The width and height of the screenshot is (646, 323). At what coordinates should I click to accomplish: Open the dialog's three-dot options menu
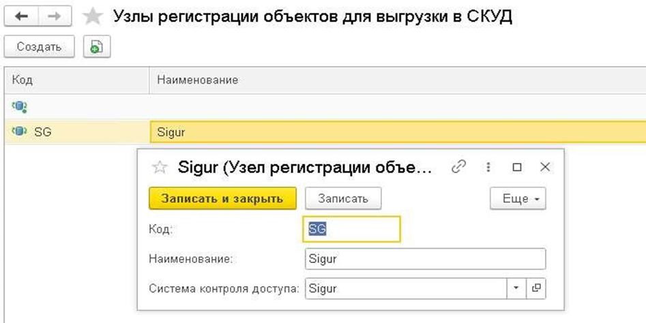[x=488, y=167]
